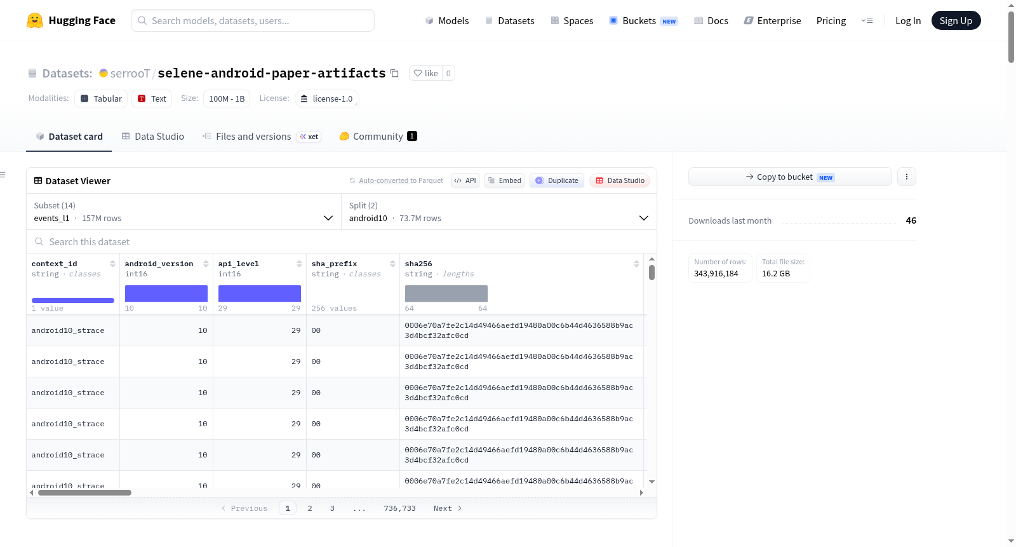This screenshot has width=1016, height=547.
Task: Sort by context_id column
Action: pos(112,264)
